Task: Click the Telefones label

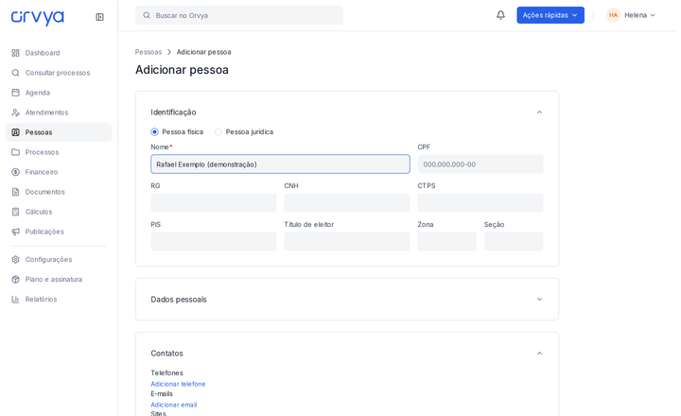Action: coord(166,373)
